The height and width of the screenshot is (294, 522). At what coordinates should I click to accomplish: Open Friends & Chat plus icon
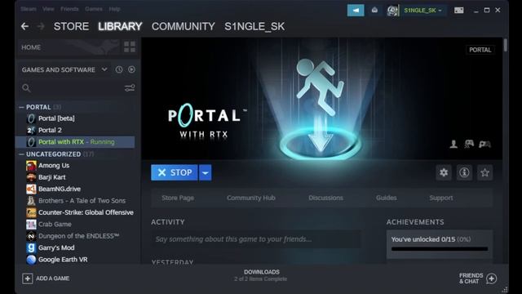(x=491, y=278)
